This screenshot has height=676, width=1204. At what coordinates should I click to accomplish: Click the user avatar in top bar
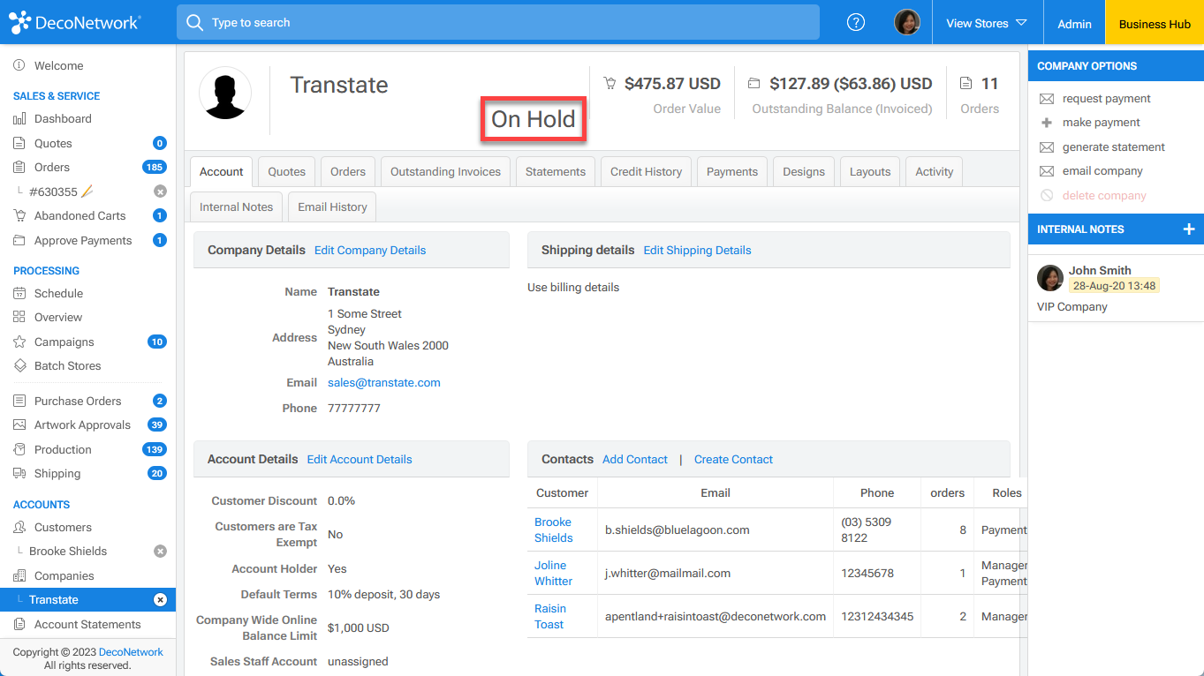907,23
